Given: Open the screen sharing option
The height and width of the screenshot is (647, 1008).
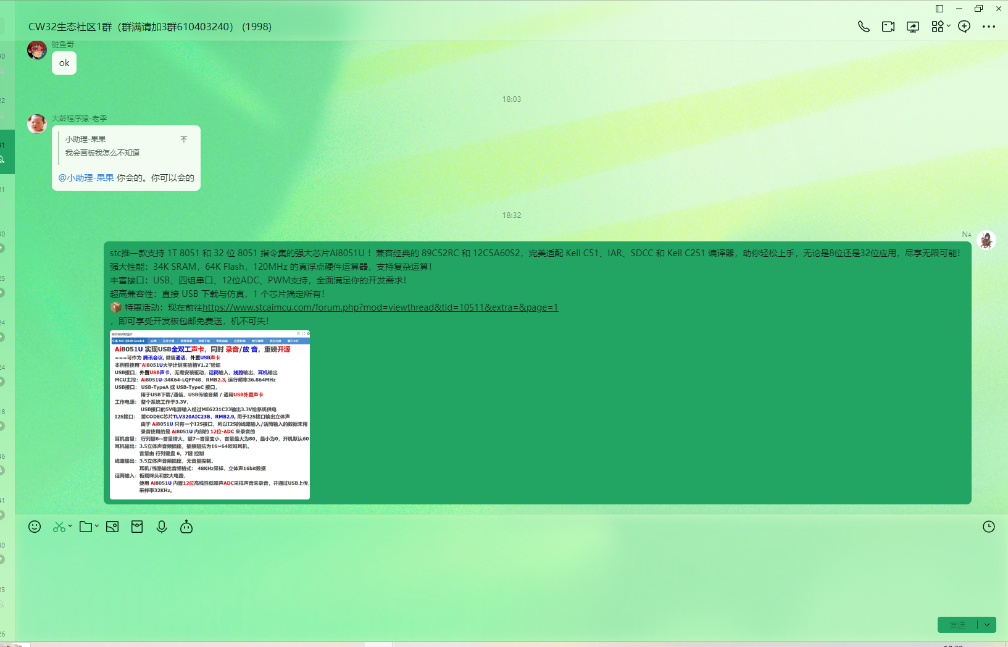Looking at the screenshot, I should (x=913, y=27).
